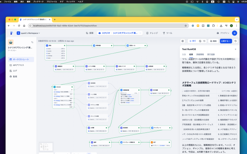Image resolution: width=247 pixels, height=154 pixels.
Task: Switch to the 詳細情報 tab
Action: (200, 54)
